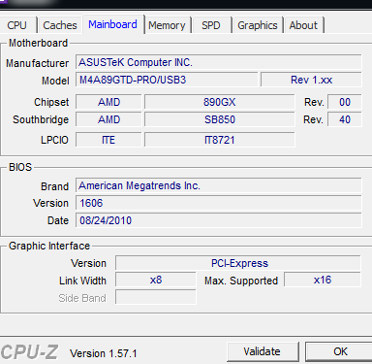Click the OK button
Screen dimensions: 372x364
click(x=340, y=351)
